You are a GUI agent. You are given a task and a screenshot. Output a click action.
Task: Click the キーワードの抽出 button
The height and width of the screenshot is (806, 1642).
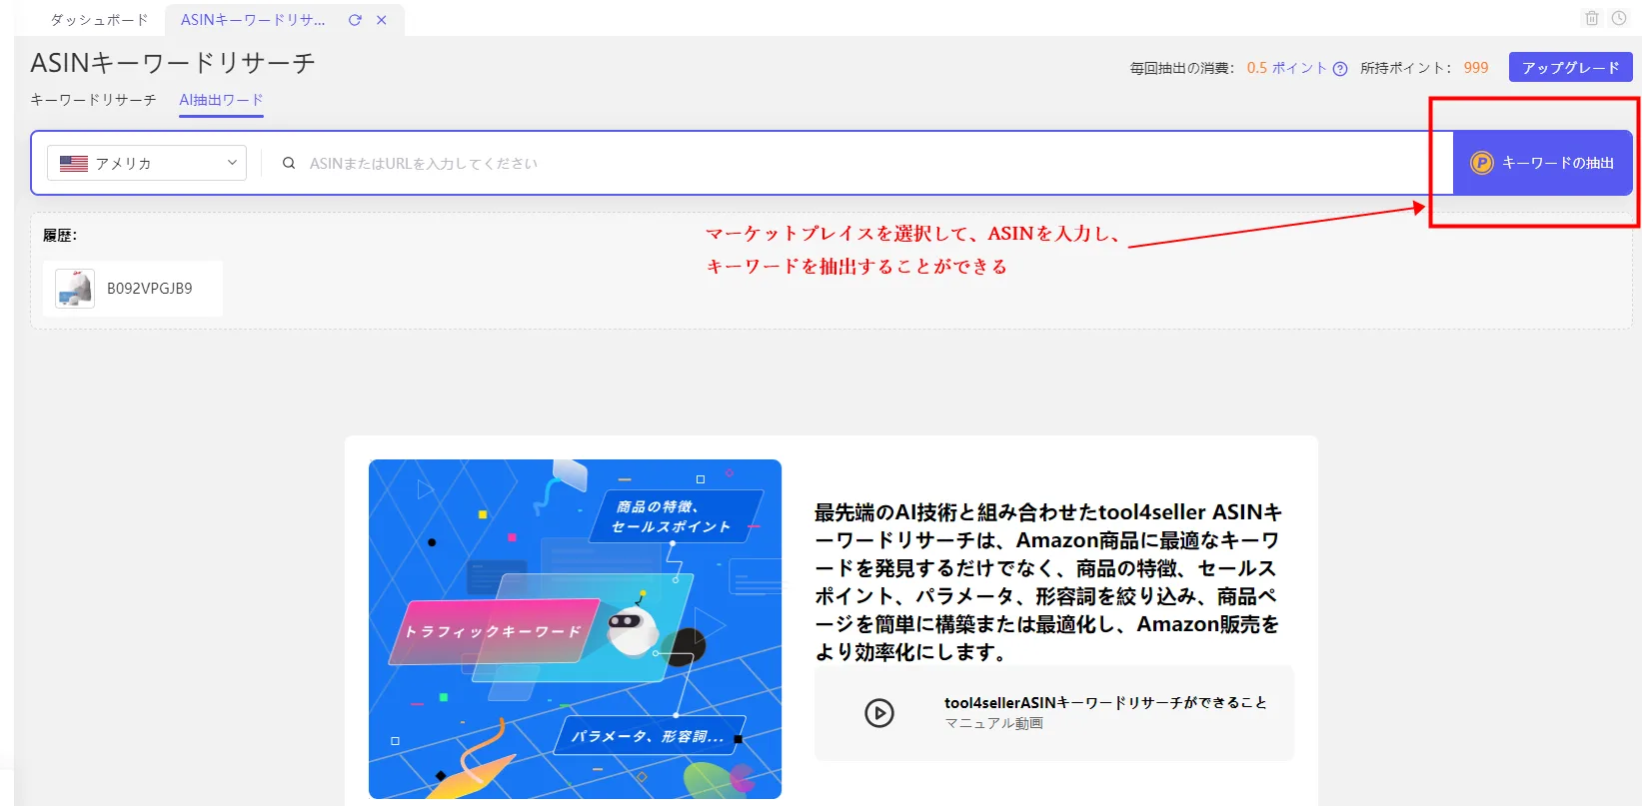tap(1542, 163)
